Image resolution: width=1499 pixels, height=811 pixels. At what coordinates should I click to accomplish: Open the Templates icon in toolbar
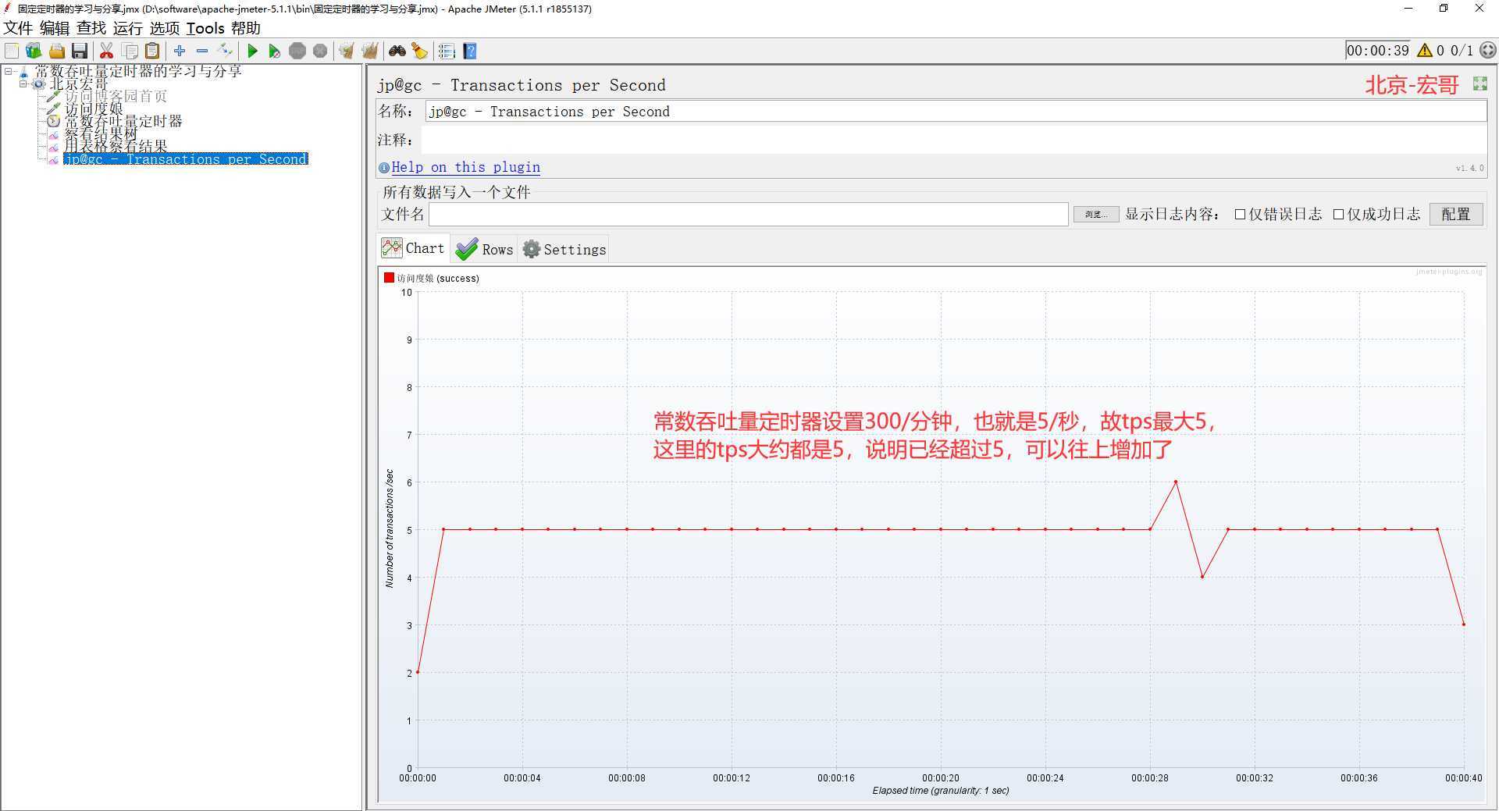pos(34,52)
